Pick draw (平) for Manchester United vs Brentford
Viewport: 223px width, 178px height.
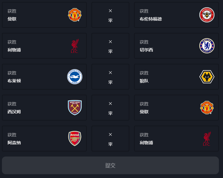pyautogui.click(x=110, y=15)
